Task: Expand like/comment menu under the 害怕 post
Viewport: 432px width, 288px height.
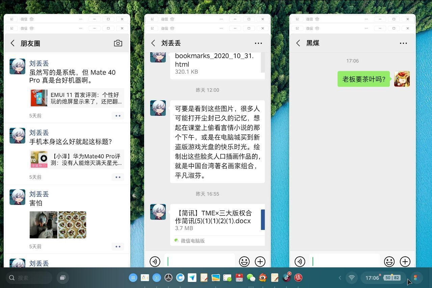Action: pyautogui.click(x=118, y=246)
